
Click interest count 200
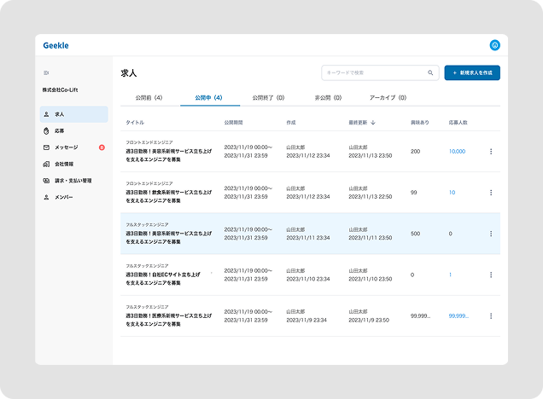pos(415,152)
